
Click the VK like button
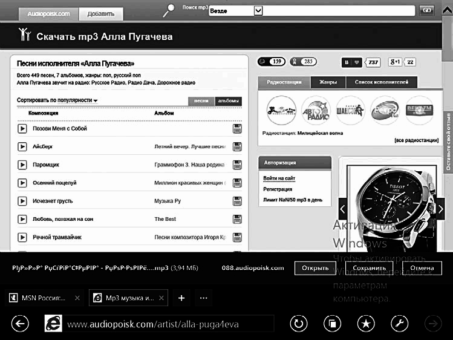click(x=351, y=62)
